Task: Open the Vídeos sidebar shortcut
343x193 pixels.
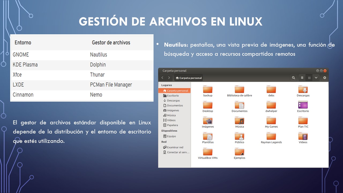Action: (171, 120)
